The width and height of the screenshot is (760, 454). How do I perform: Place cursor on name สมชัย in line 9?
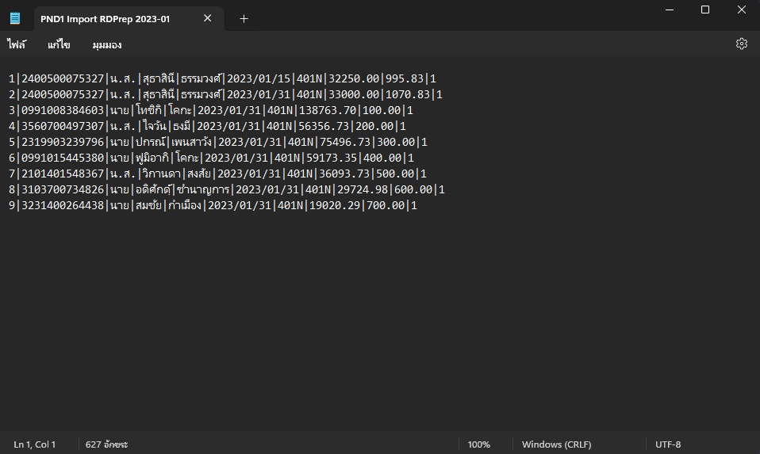(144, 205)
